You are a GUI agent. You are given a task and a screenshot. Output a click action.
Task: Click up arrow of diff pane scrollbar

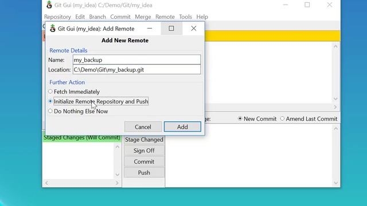(x=335, y=46)
